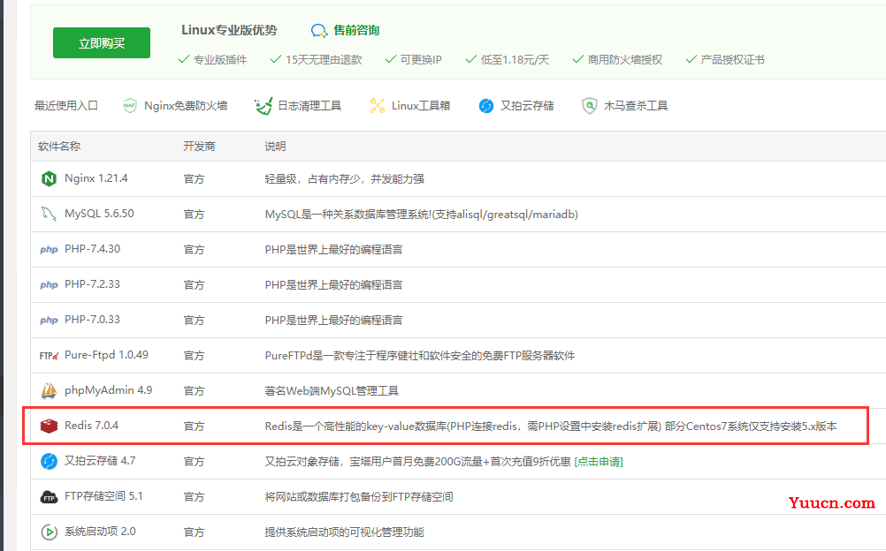Screen dimensions: 886x551
Task: Click the Redis key-value description text
Action: click(551, 426)
